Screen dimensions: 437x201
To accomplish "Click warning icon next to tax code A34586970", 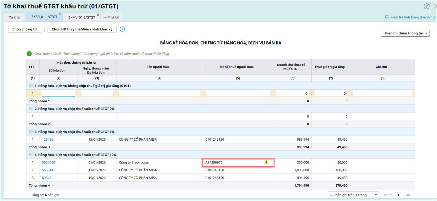I will tap(266, 162).
